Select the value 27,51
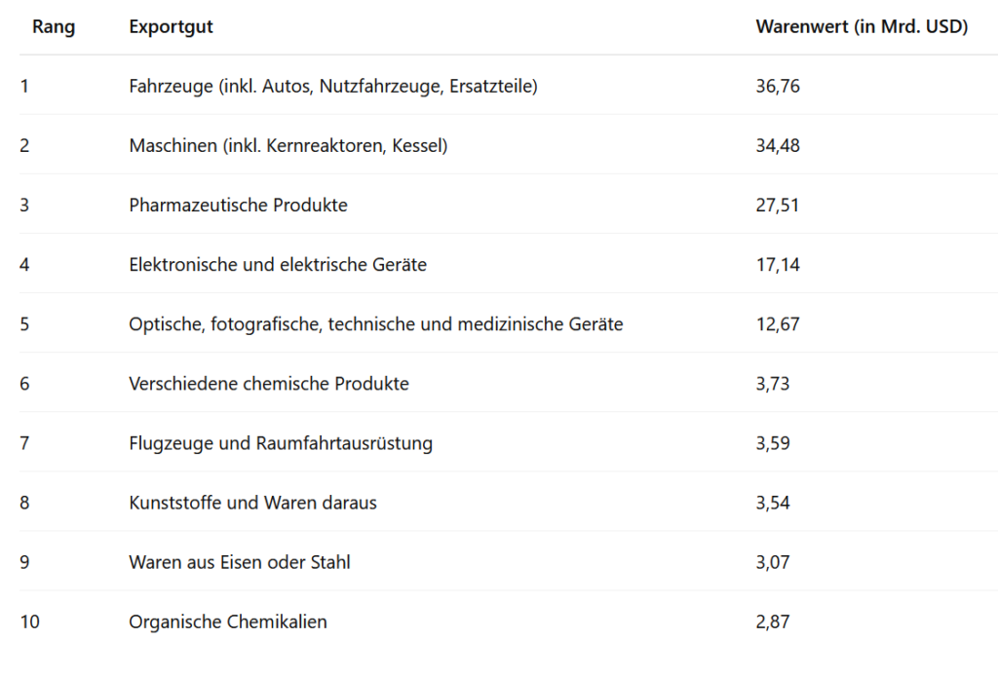998x677 pixels. (x=777, y=205)
